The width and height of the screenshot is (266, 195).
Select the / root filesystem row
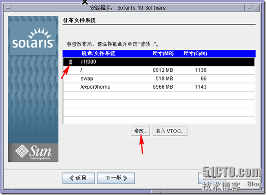[x=159, y=70]
